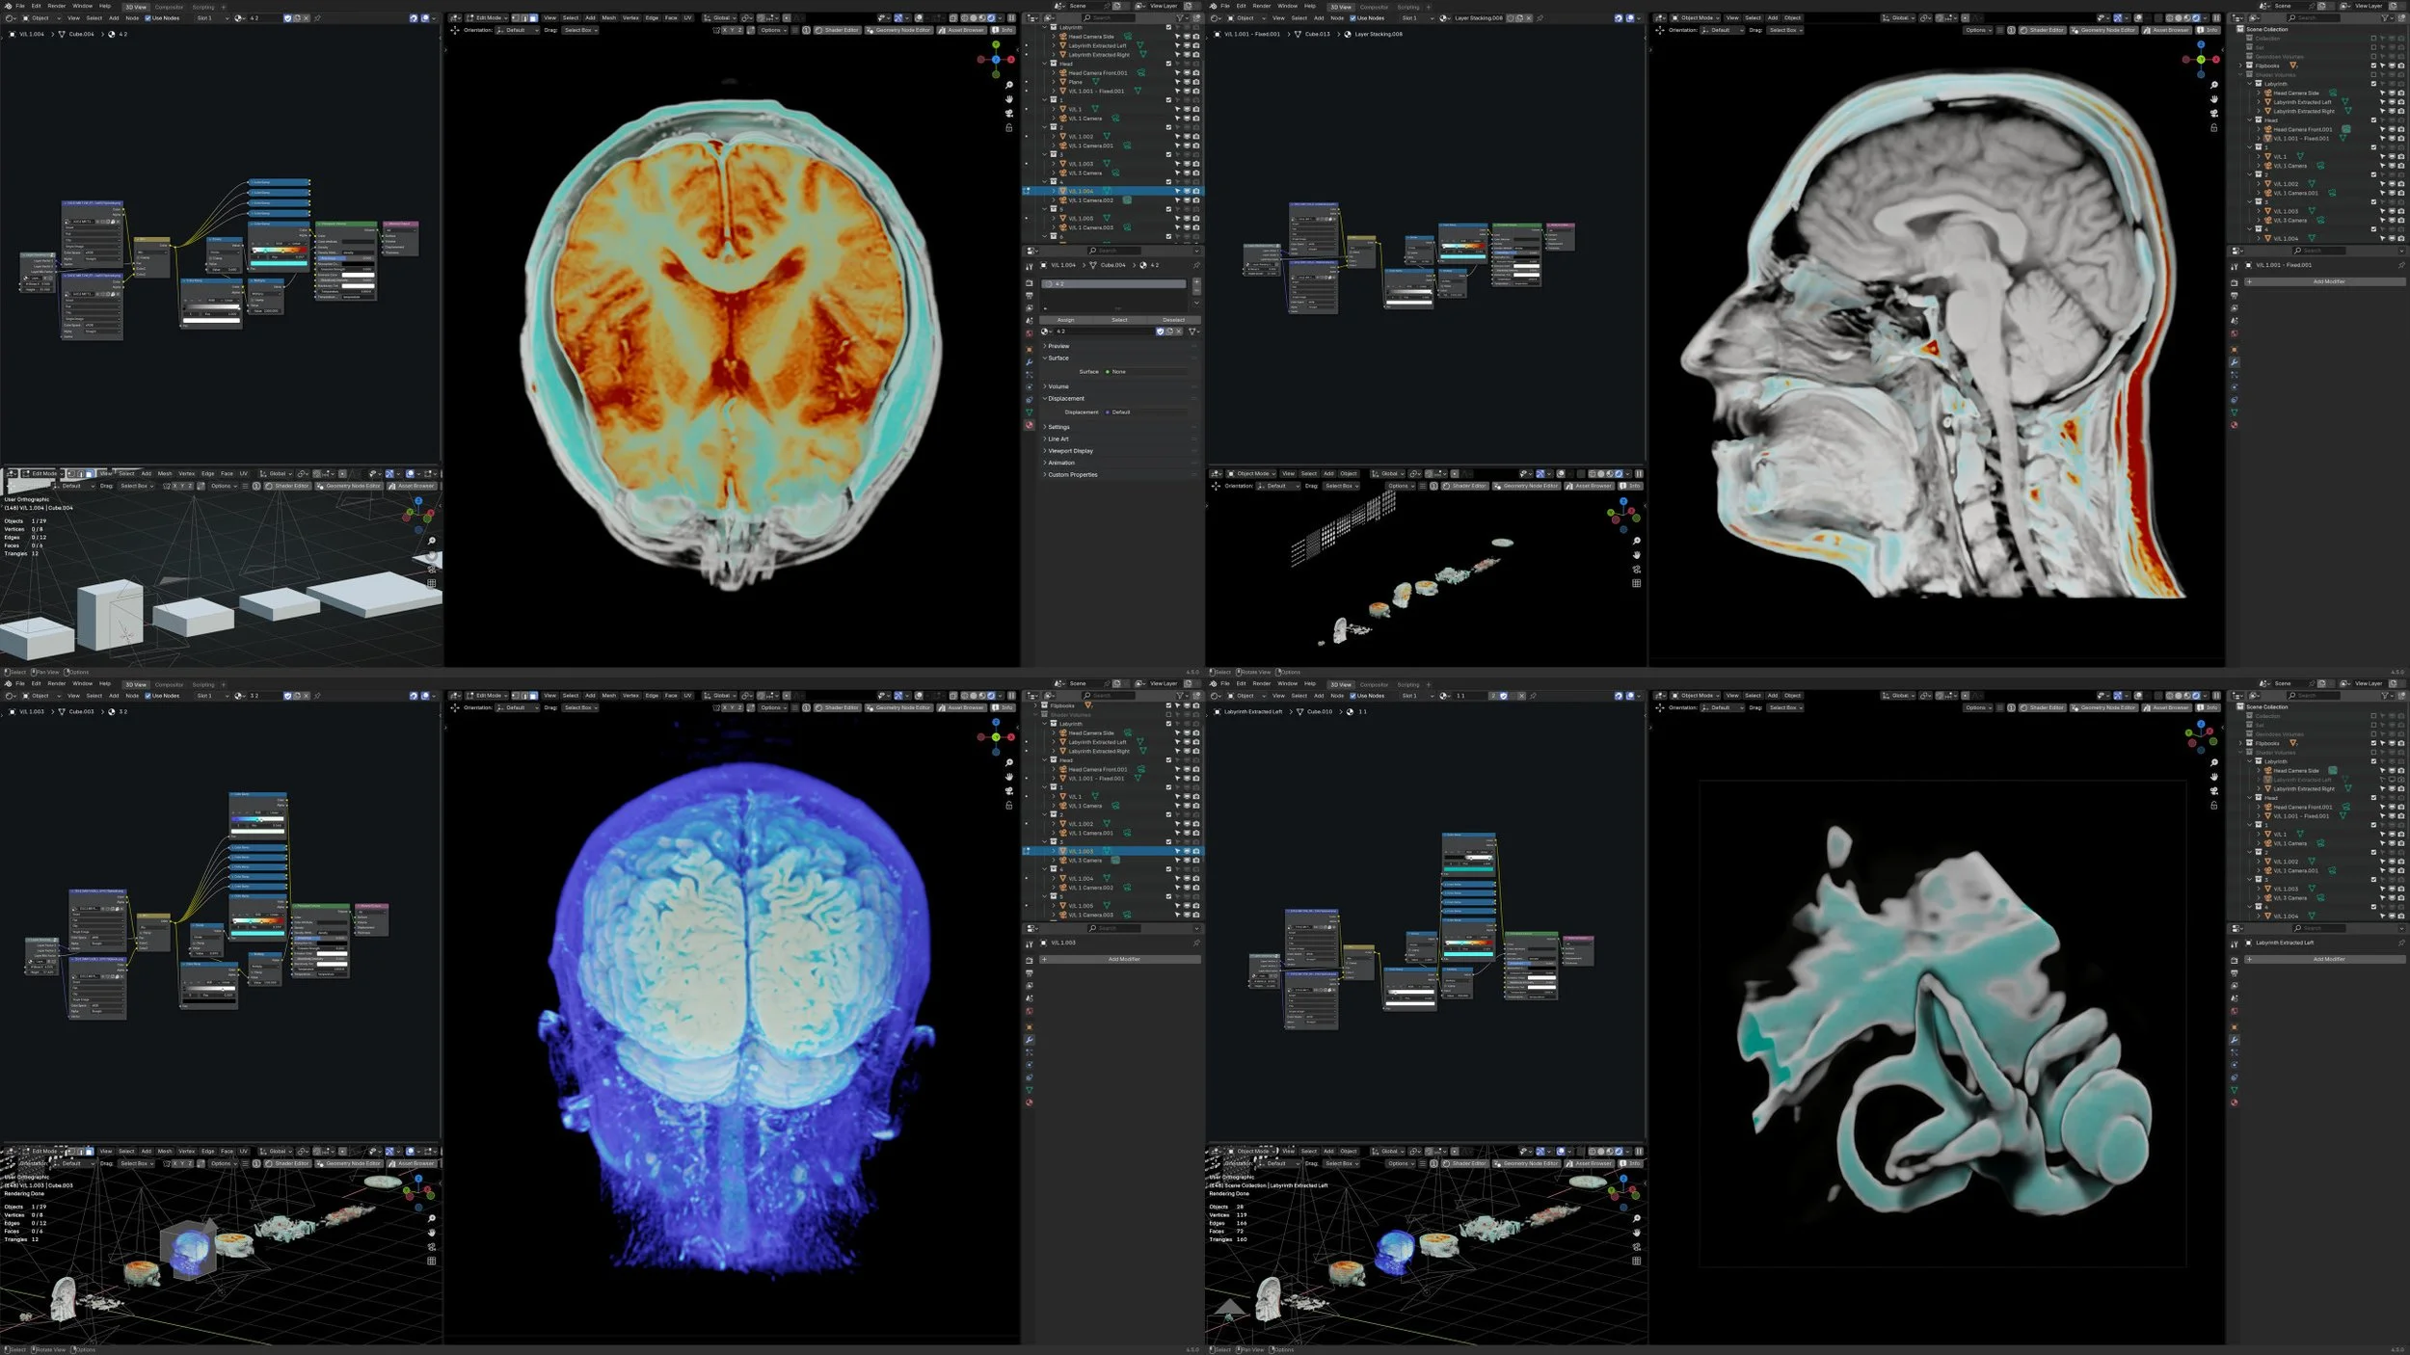Open Object Mode dropdown in labyrinth main viewport
The image size is (2410, 1355).
(x=1696, y=696)
